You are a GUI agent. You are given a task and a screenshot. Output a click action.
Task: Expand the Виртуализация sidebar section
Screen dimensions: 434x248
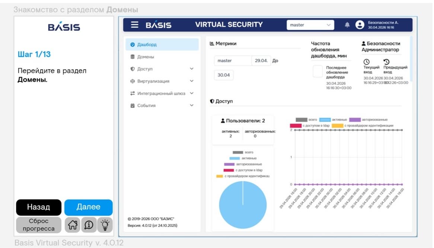click(x=162, y=81)
